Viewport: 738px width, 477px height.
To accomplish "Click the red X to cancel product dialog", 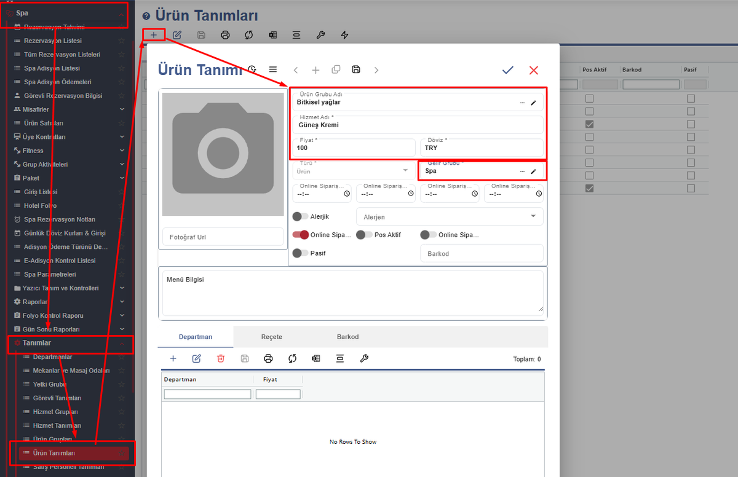I will (x=533, y=71).
